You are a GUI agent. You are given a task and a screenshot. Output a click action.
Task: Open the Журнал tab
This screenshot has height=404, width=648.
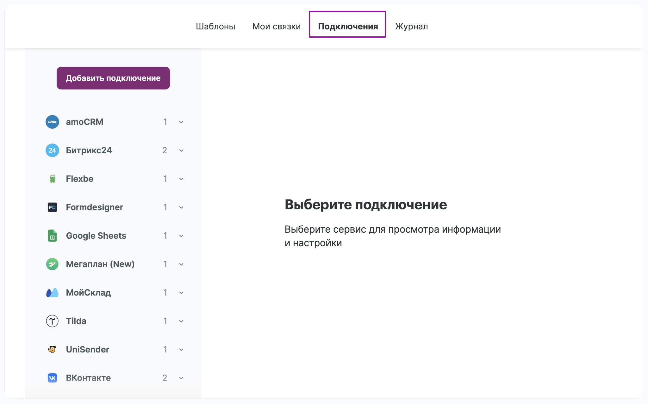tap(412, 26)
